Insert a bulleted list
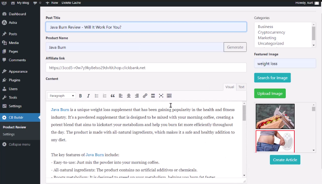322x184 pixels. point(97,96)
